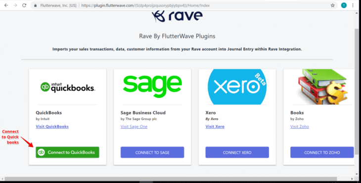This screenshot has height=183, width=361.
Task: Click the 'Sage Business Cloud' title
Action: (x=143, y=113)
